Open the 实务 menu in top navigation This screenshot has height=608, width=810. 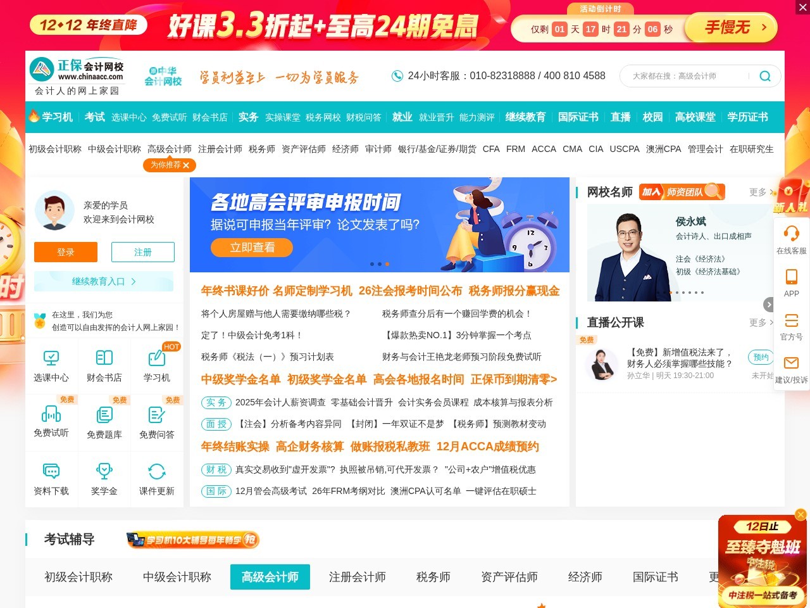248,117
